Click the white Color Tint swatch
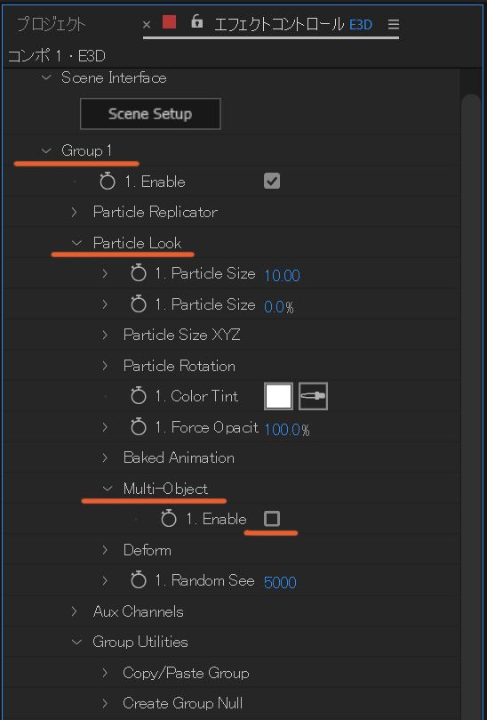Viewport: 487px width, 720px height. tap(278, 396)
